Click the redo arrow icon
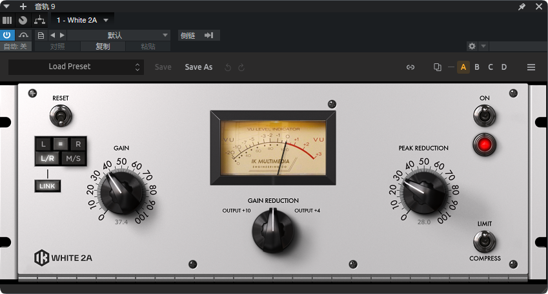The width and height of the screenshot is (548, 294). [x=241, y=68]
